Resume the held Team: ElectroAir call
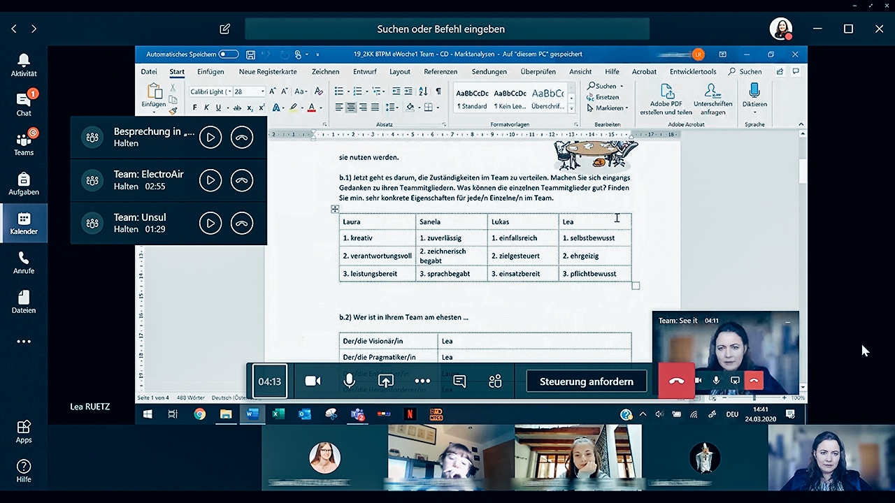Screen dimensions: 895x503 point(210,180)
